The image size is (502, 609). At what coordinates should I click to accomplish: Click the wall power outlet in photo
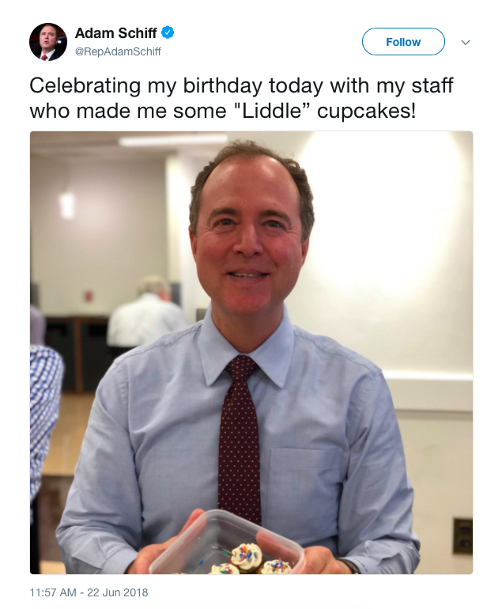coord(462,536)
